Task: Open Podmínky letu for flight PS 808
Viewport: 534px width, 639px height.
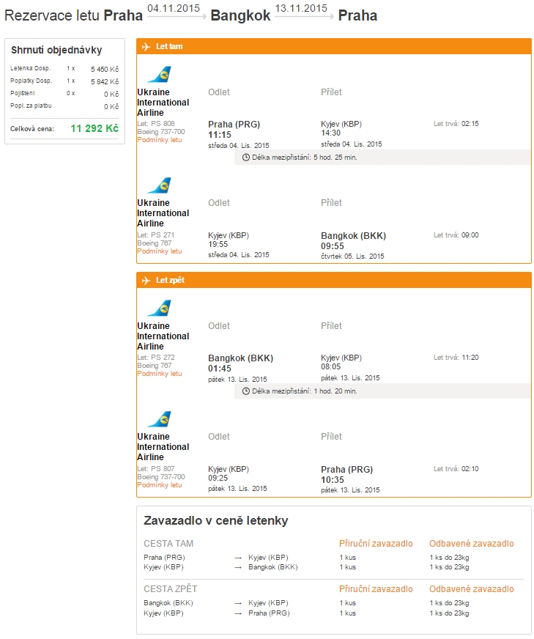Action: pos(160,140)
